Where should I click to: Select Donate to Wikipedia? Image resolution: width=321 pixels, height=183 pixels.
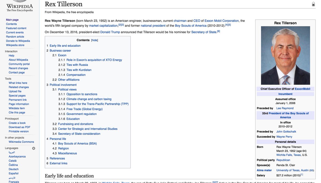(x=18, y=41)
